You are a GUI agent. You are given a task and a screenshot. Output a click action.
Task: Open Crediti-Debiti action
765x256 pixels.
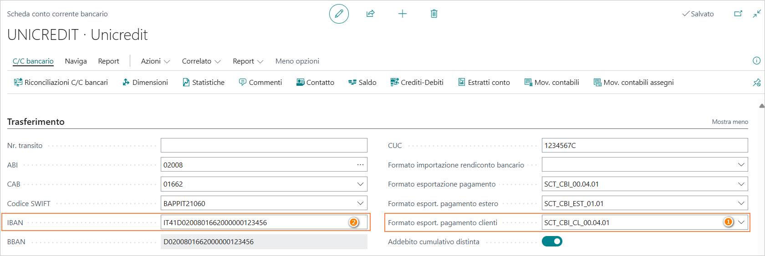[417, 82]
